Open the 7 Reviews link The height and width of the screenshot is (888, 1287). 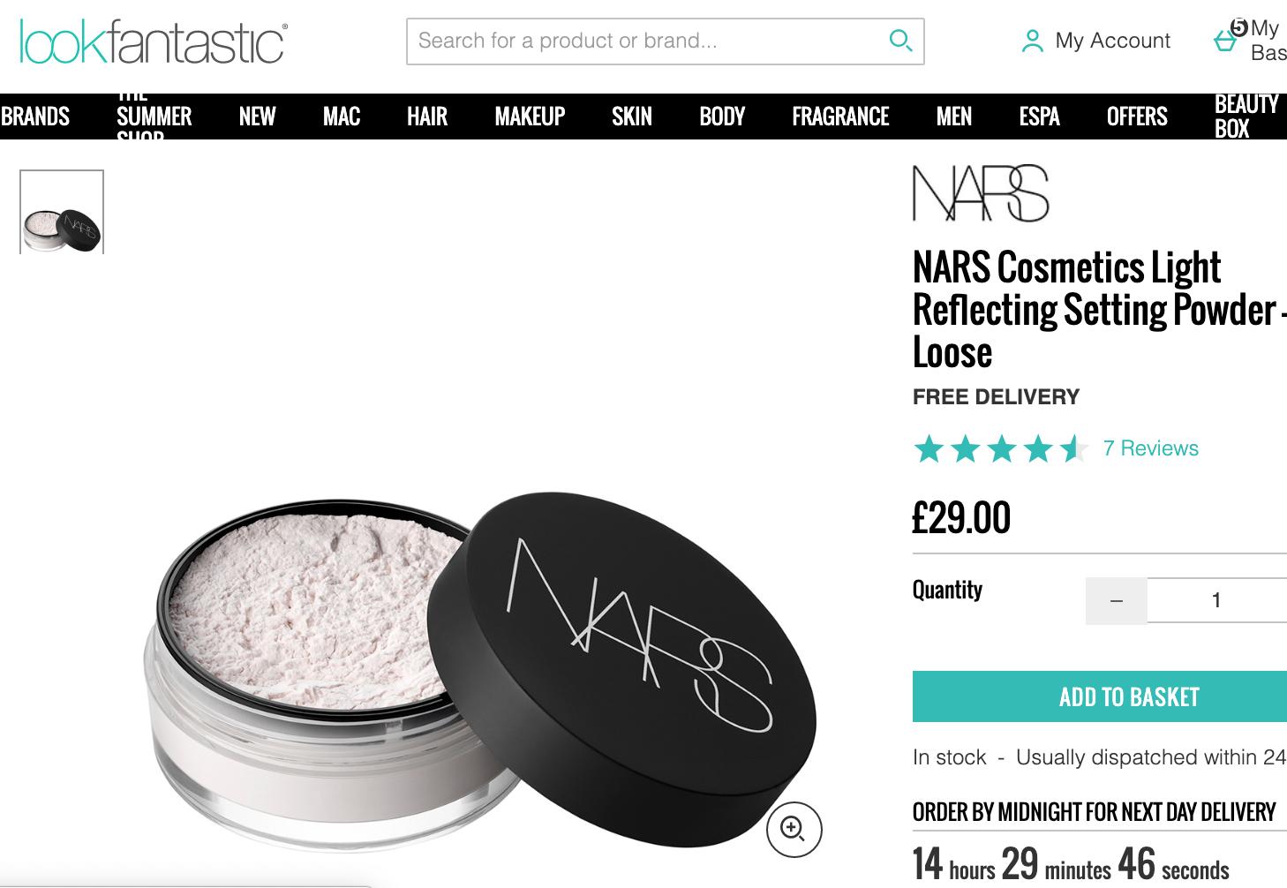(1151, 448)
